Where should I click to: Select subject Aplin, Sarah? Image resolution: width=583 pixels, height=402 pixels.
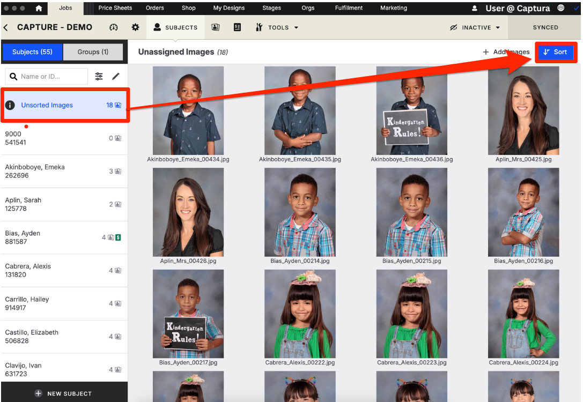click(x=64, y=204)
